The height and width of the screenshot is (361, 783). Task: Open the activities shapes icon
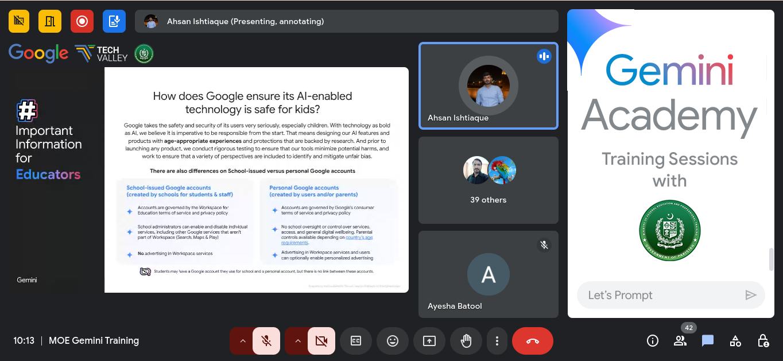click(x=735, y=341)
